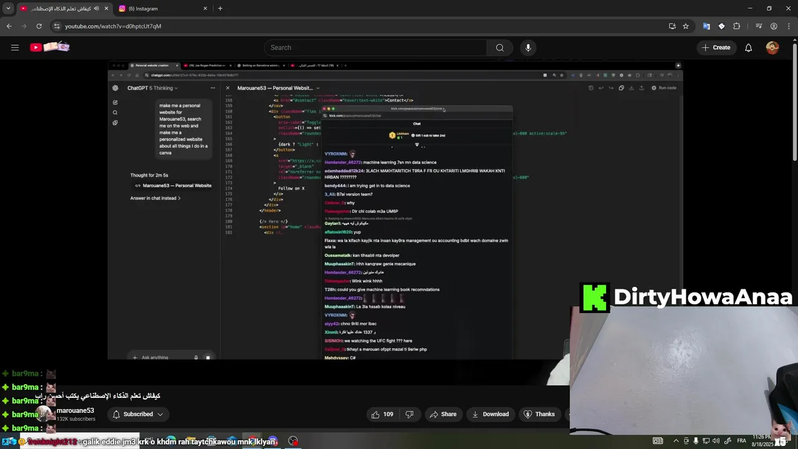Open ChatGPT conversation three-dot options
798x449 pixels.
coord(213,88)
